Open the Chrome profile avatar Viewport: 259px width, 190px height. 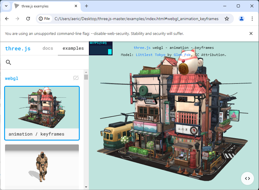coord(242,19)
